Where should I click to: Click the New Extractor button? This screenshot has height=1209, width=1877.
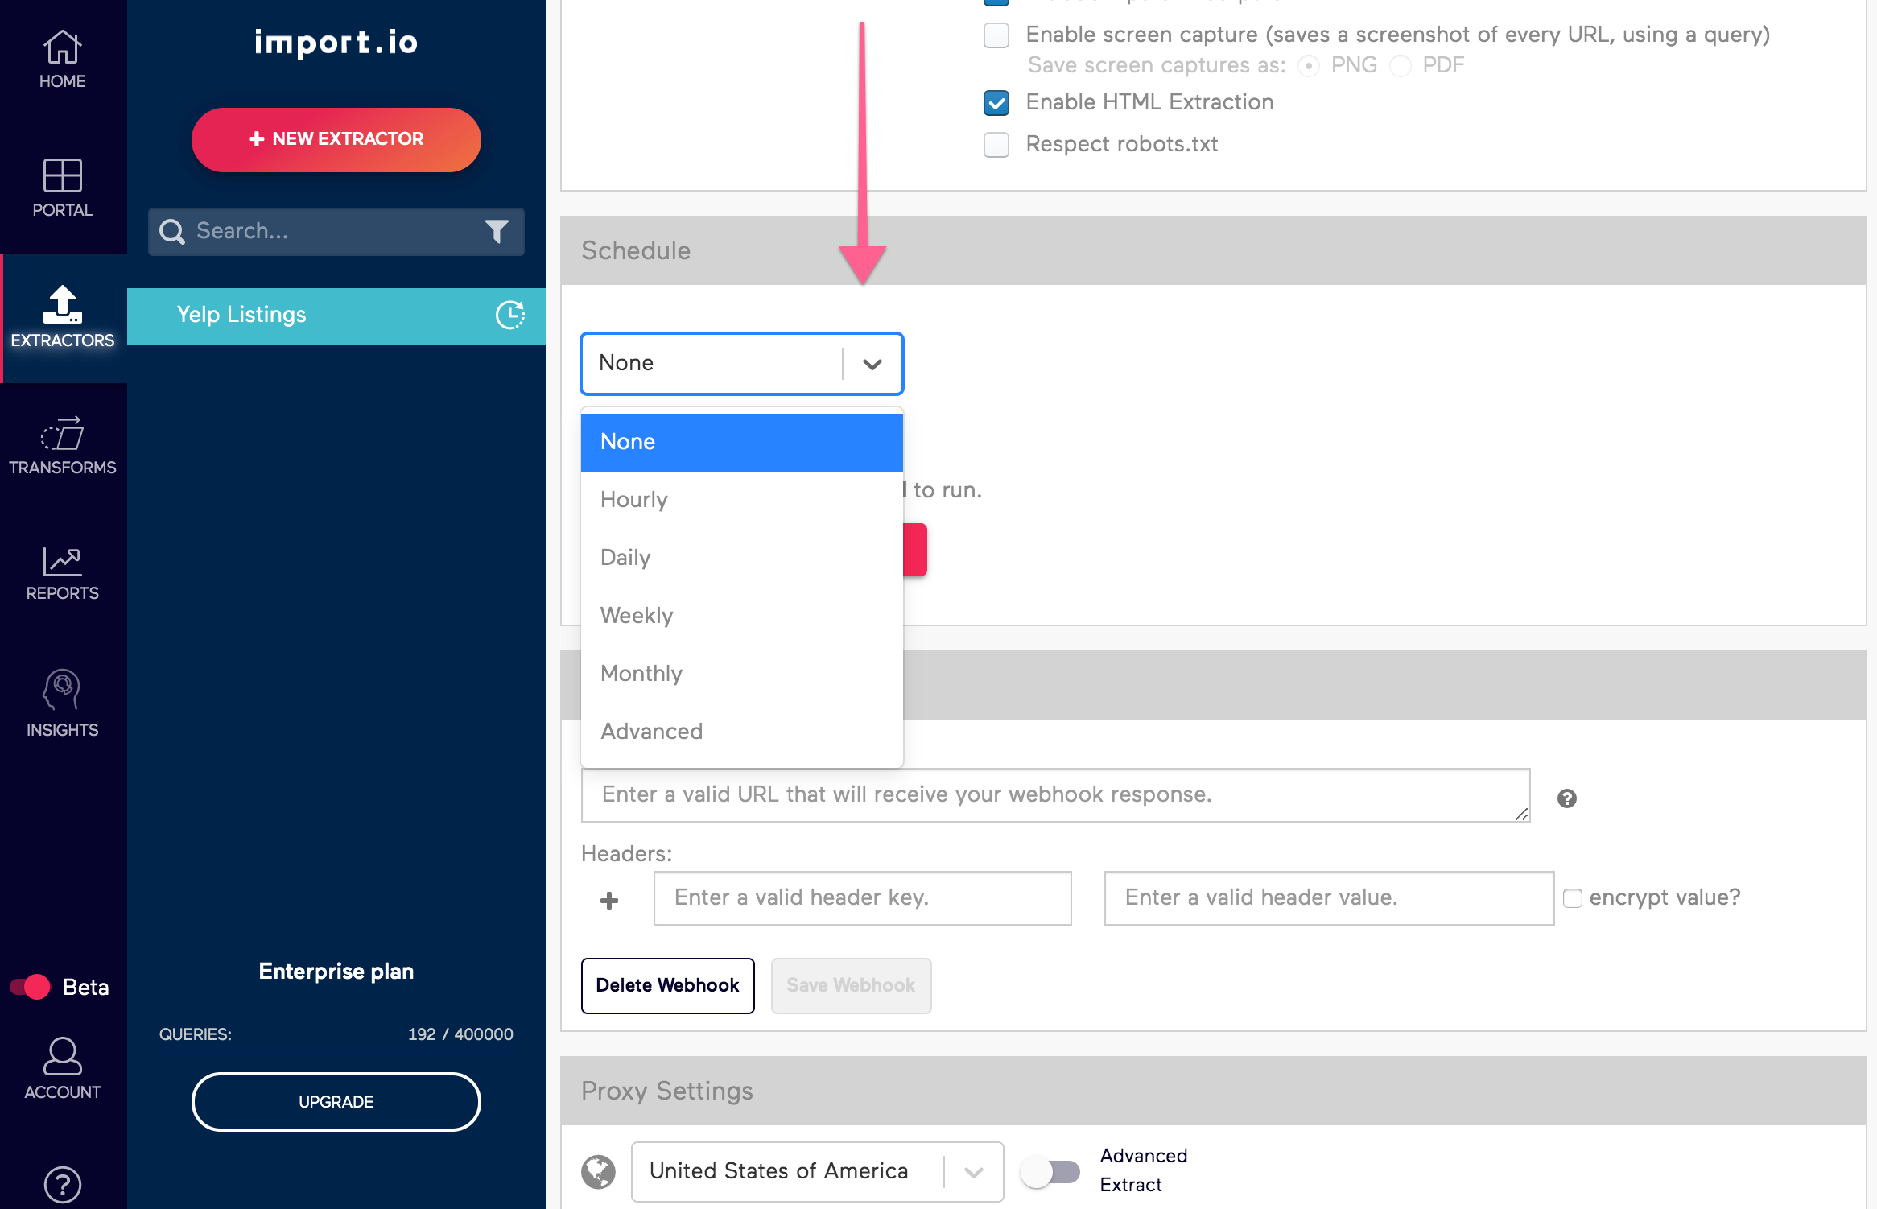point(336,140)
